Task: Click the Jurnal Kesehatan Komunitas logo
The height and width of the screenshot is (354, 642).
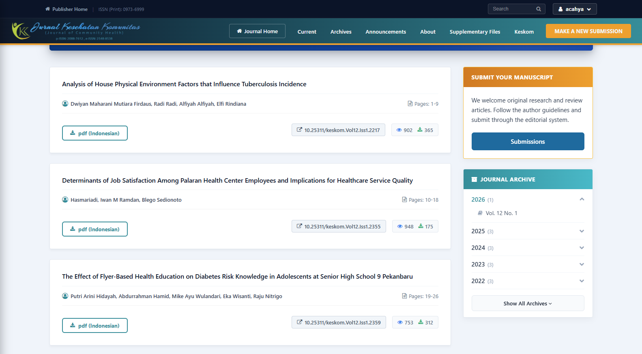Action: (x=76, y=31)
